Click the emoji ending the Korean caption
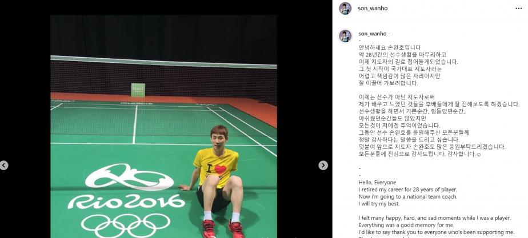This screenshot has height=238, width=528. 479,155
